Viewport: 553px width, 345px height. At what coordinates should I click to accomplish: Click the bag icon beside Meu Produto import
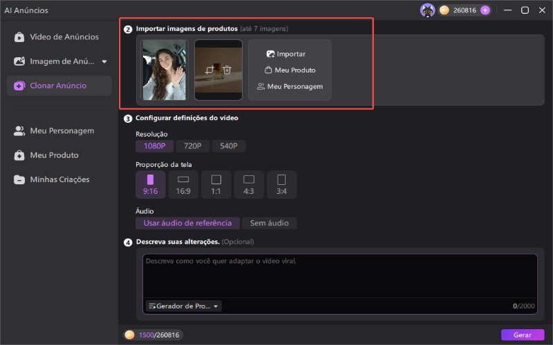coord(268,70)
